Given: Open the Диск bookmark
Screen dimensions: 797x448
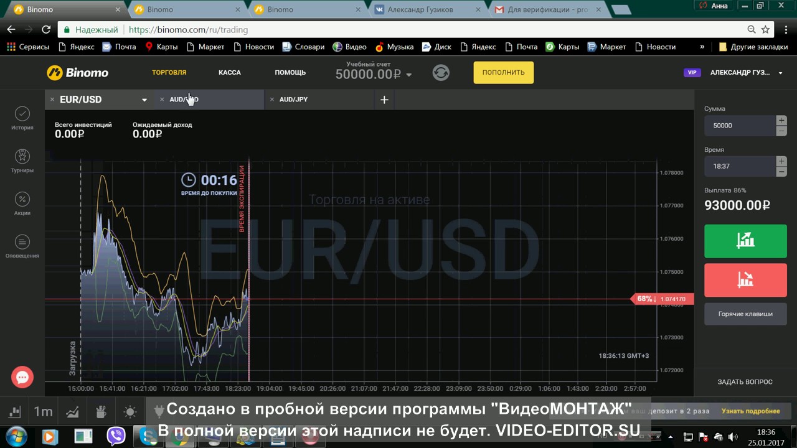Looking at the screenshot, I should (436, 47).
